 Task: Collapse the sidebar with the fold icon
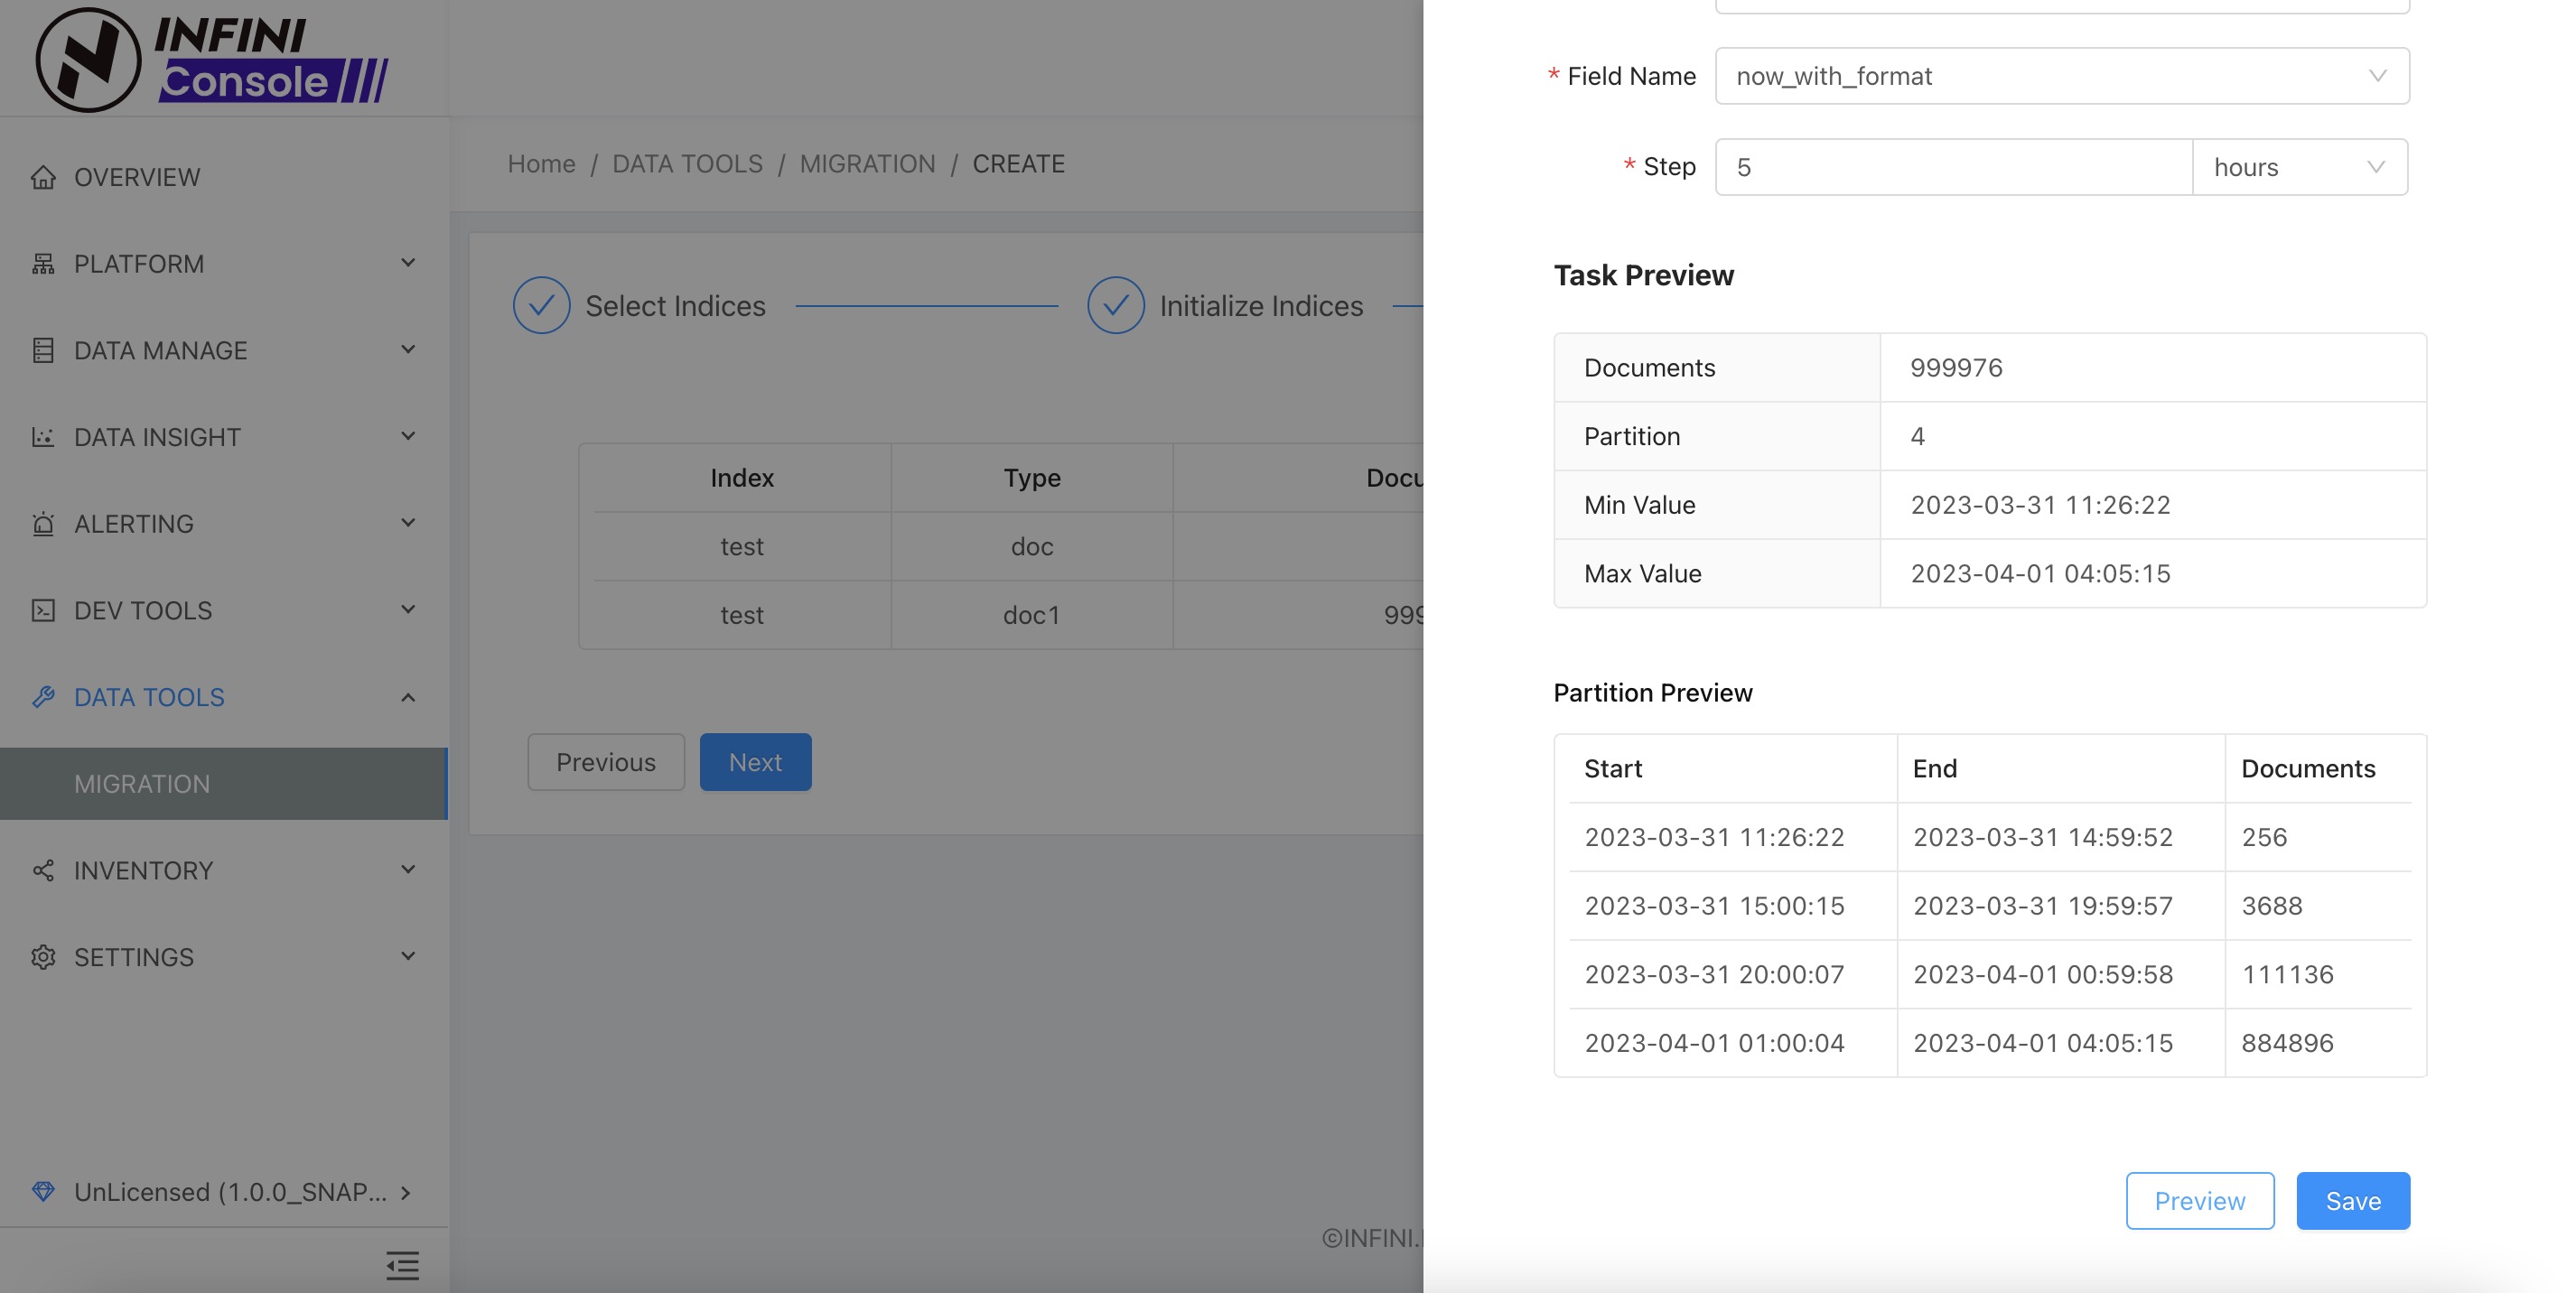402,1265
